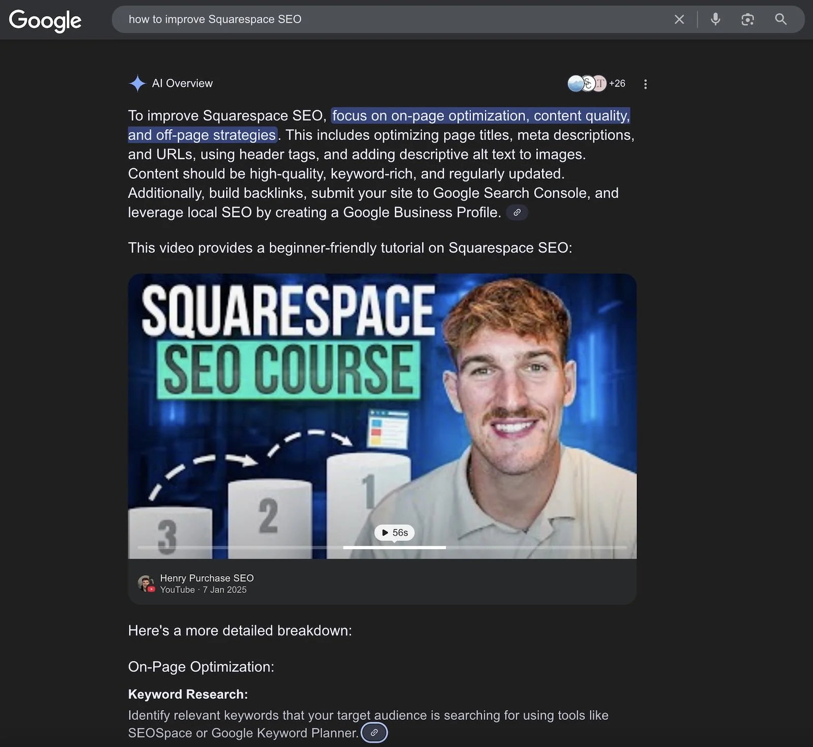Click the 'On-Page Optimization:' heading
This screenshot has height=747, width=813.
201,667
